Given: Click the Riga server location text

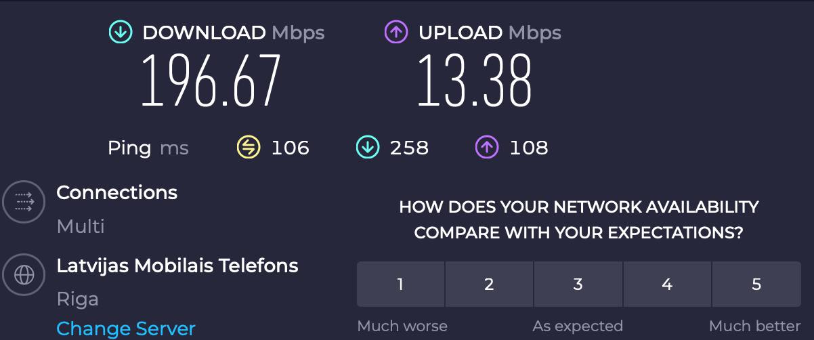Looking at the screenshot, I should 78,299.
